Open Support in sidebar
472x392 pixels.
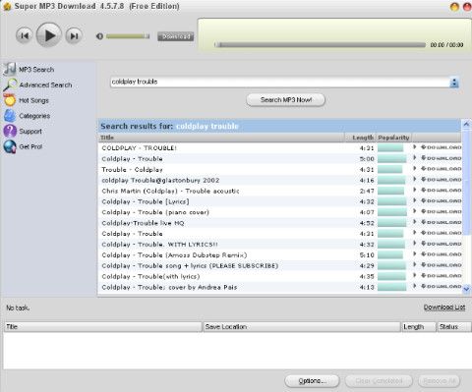coord(30,132)
